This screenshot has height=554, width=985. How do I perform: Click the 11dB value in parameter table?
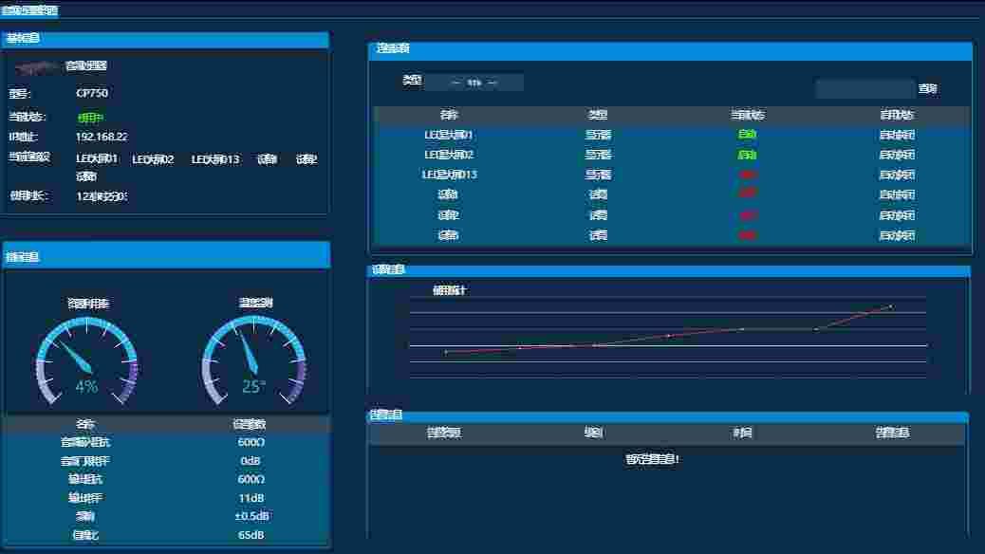pos(251,498)
